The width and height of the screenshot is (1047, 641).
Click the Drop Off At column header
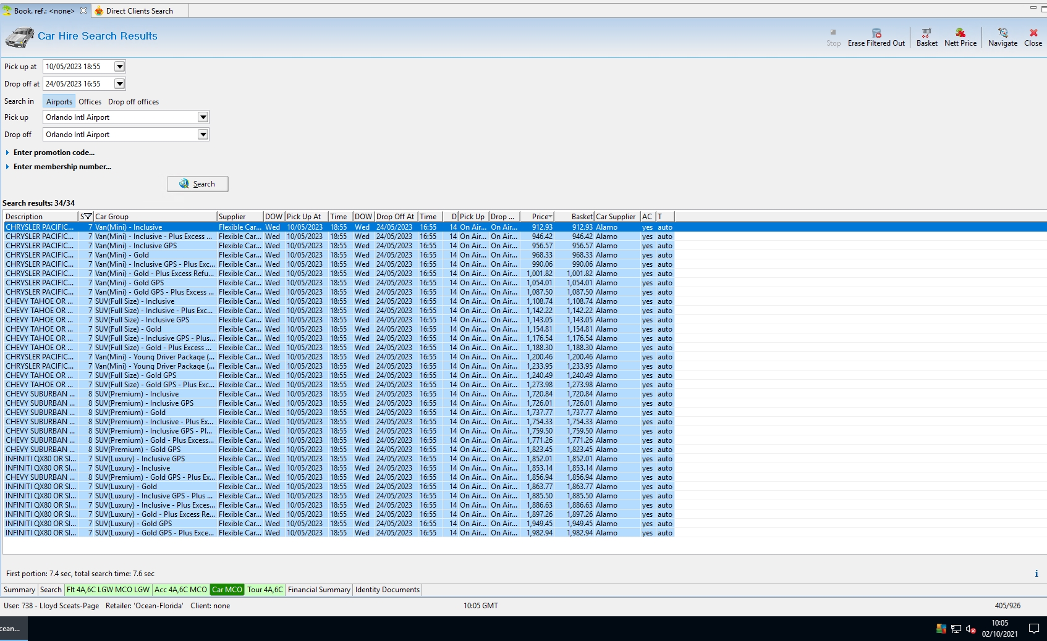coord(396,217)
